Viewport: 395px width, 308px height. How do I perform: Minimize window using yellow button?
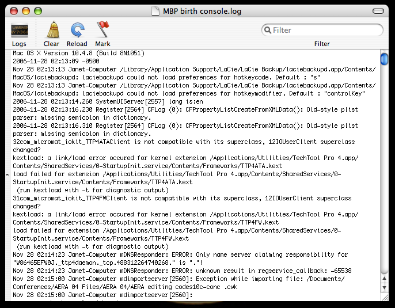[x=26, y=11]
